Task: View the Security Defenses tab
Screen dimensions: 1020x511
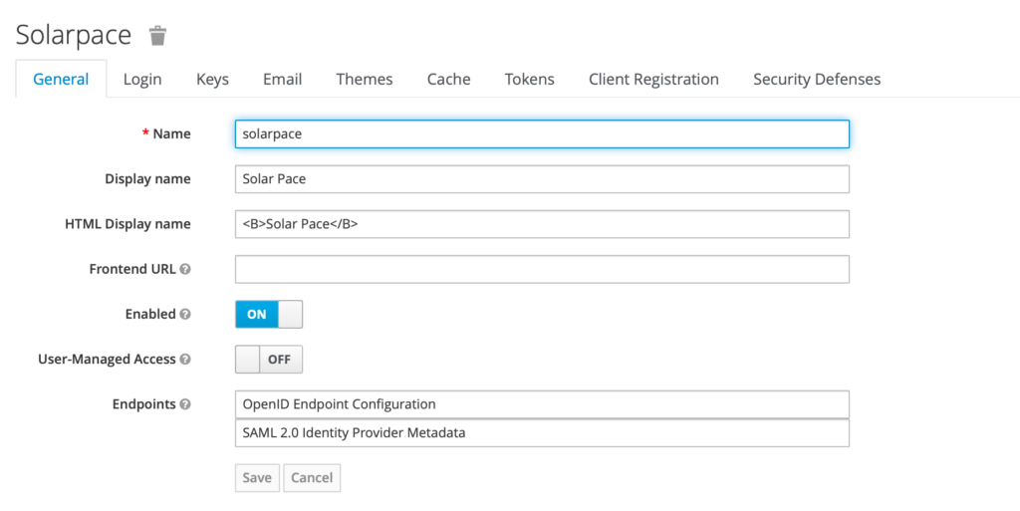Action: (817, 80)
